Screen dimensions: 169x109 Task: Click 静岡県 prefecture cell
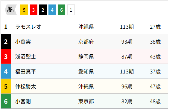coord(86,56)
